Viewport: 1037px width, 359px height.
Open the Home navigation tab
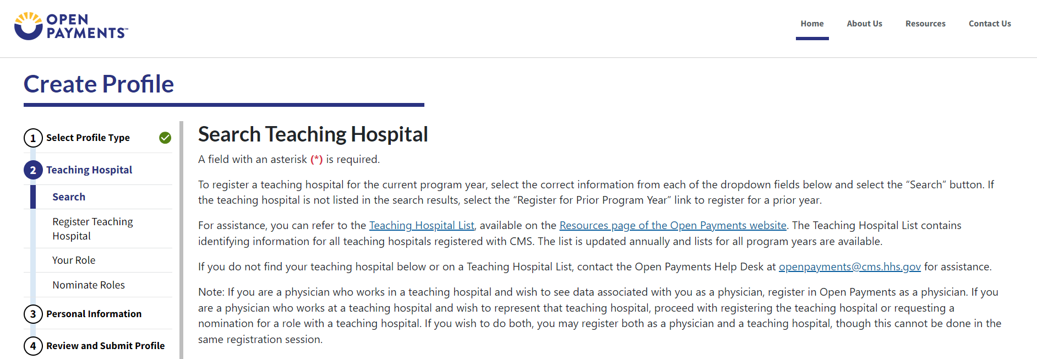pos(812,24)
